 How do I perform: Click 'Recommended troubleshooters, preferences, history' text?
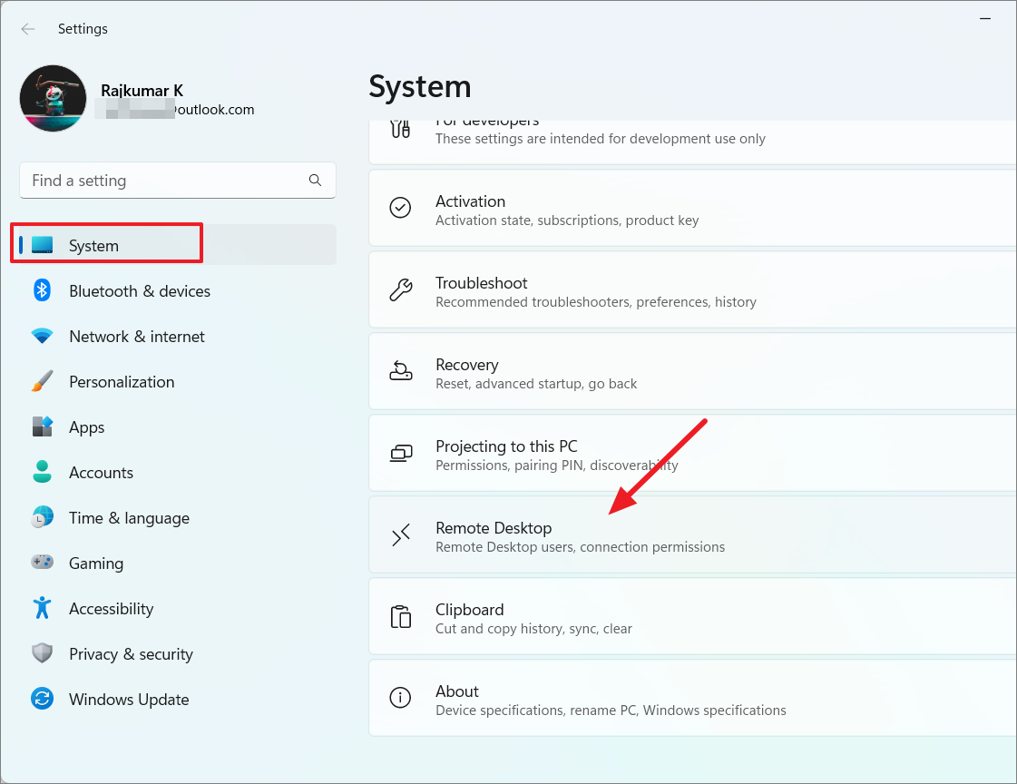pos(596,302)
